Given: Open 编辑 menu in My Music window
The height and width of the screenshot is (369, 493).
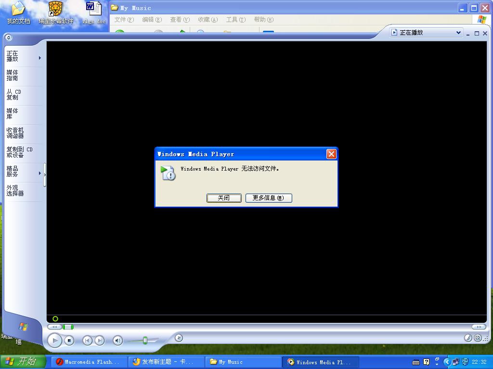Looking at the screenshot, I should (152, 20).
